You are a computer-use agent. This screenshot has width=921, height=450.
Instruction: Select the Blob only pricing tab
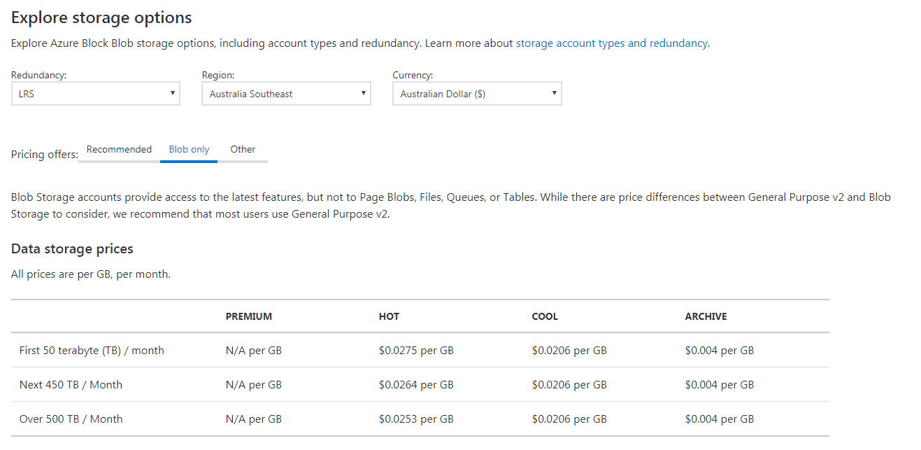(x=189, y=150)
